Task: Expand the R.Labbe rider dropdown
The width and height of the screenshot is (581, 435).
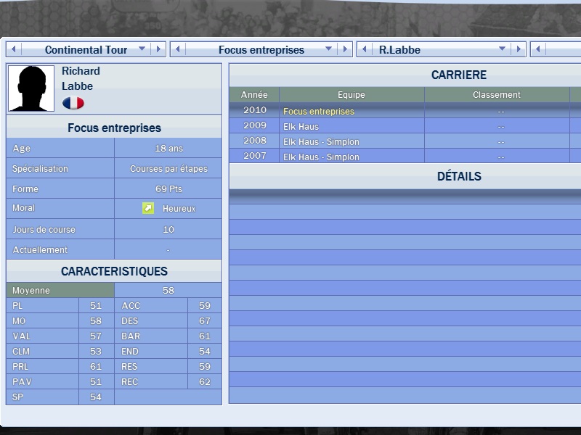Action: click(x=502, y=49)
